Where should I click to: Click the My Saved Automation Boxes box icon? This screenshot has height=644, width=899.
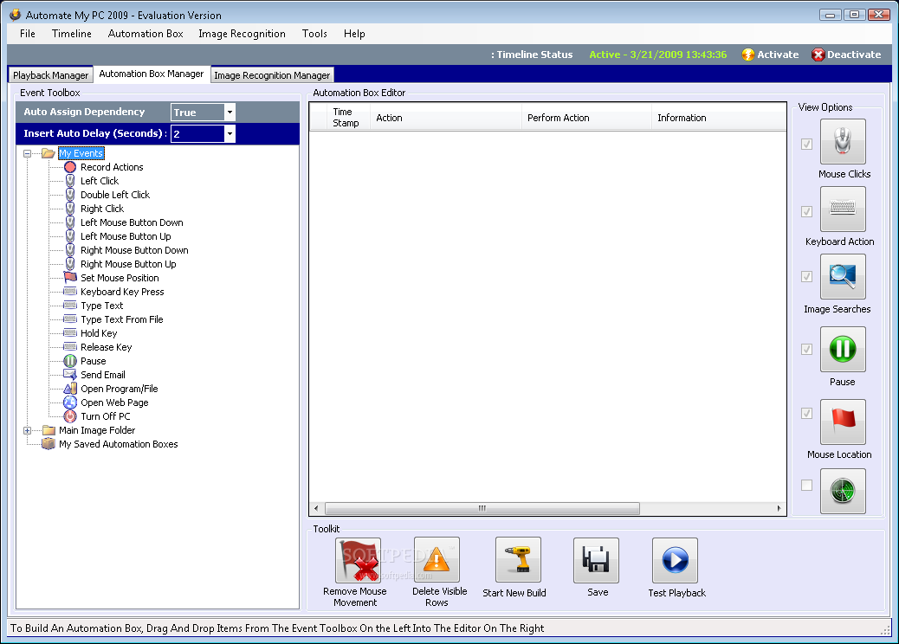(x=49, y=444)
